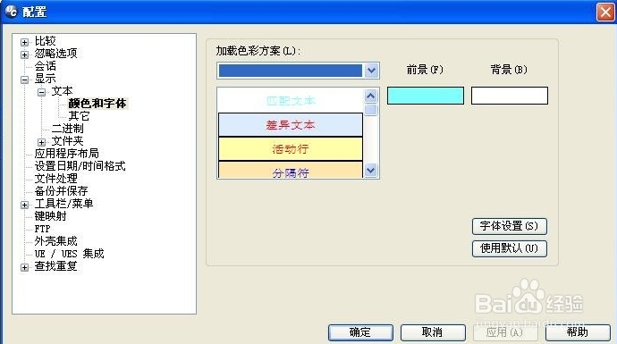Open 应用程序布局 settings
Screen dimensions: 617x344
(x=66, y=154)
